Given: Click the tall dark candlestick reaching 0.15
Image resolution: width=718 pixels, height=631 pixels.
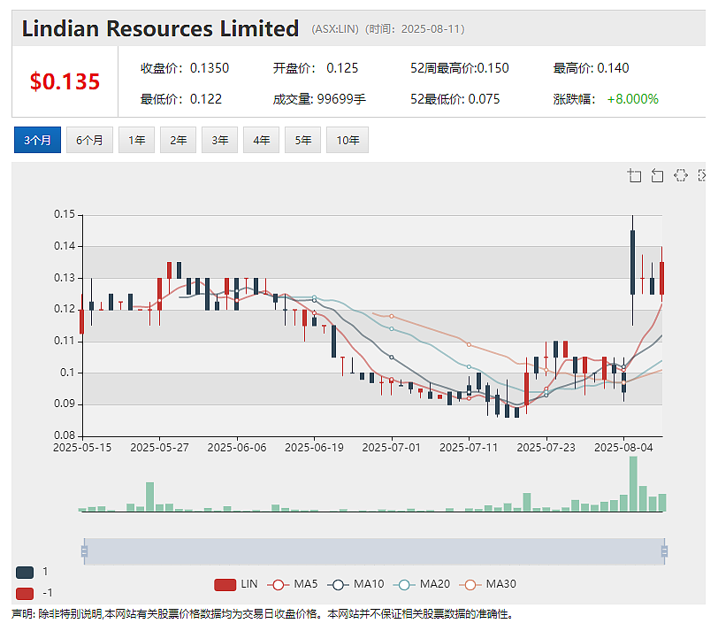Looking at the screenshot, I should pyautogui.click(x=633, y=262).
